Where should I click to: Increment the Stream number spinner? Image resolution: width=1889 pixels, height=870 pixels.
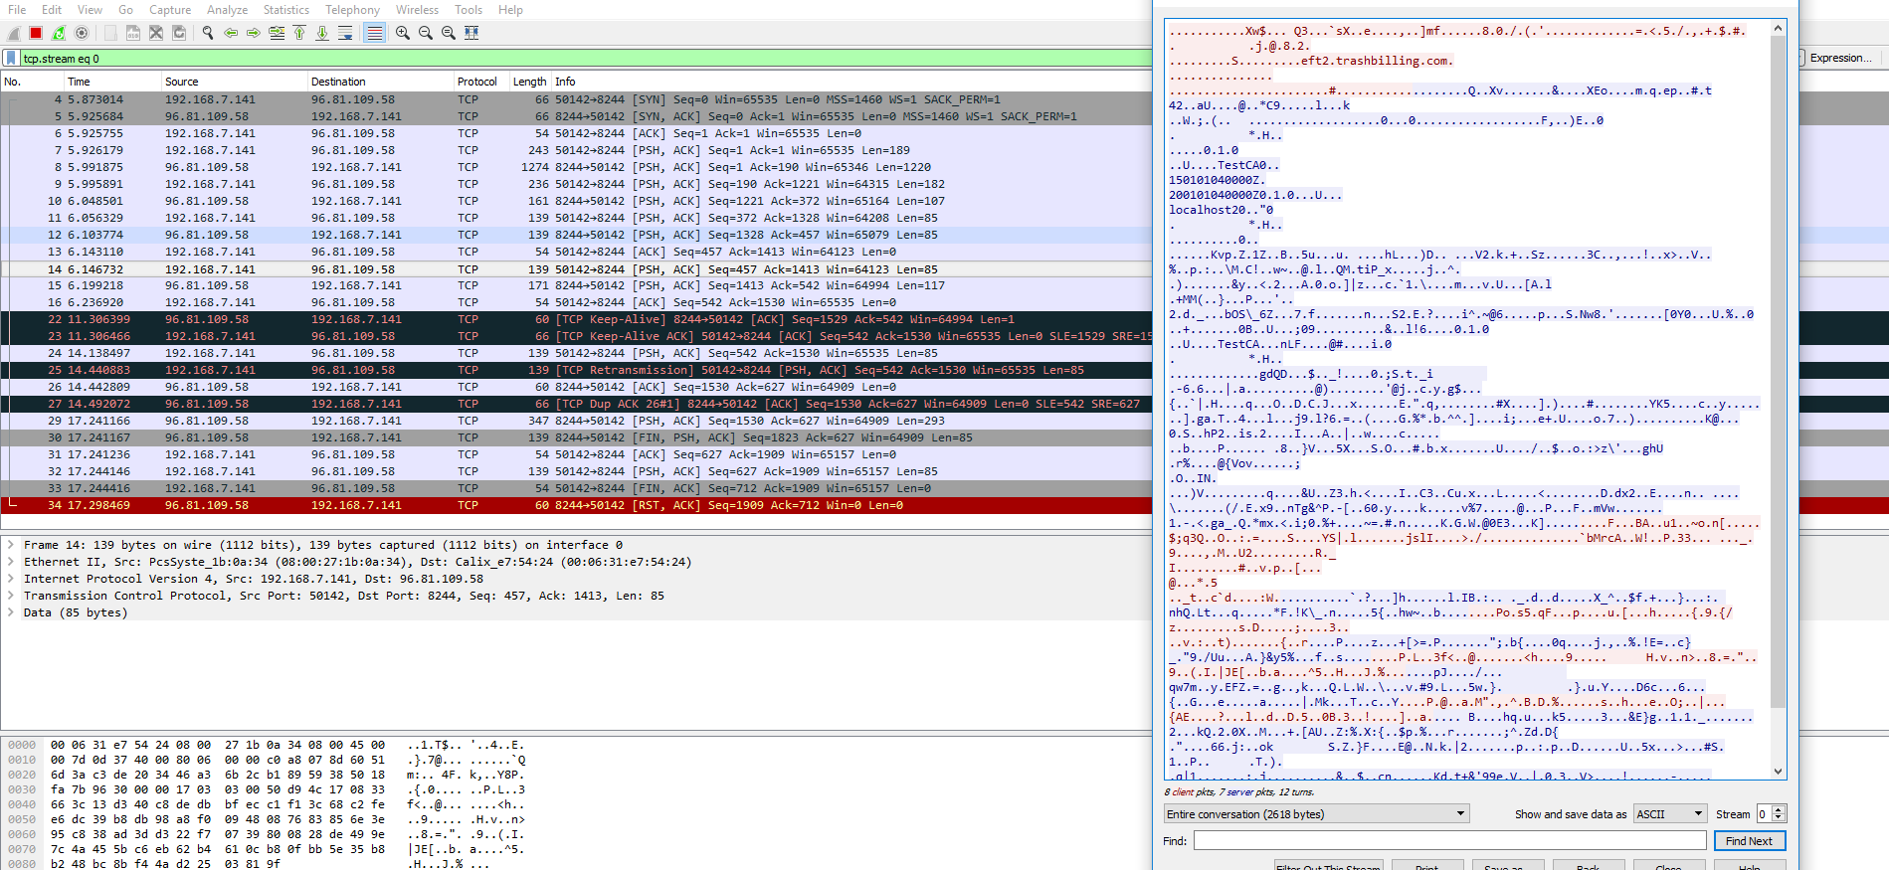tap(1780, 809)
